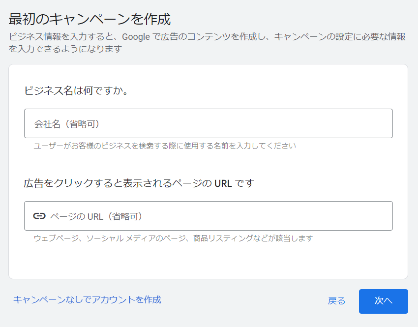Click the word Google in the description
This screenshot has height=327, width=418.
tap(136, 37)
